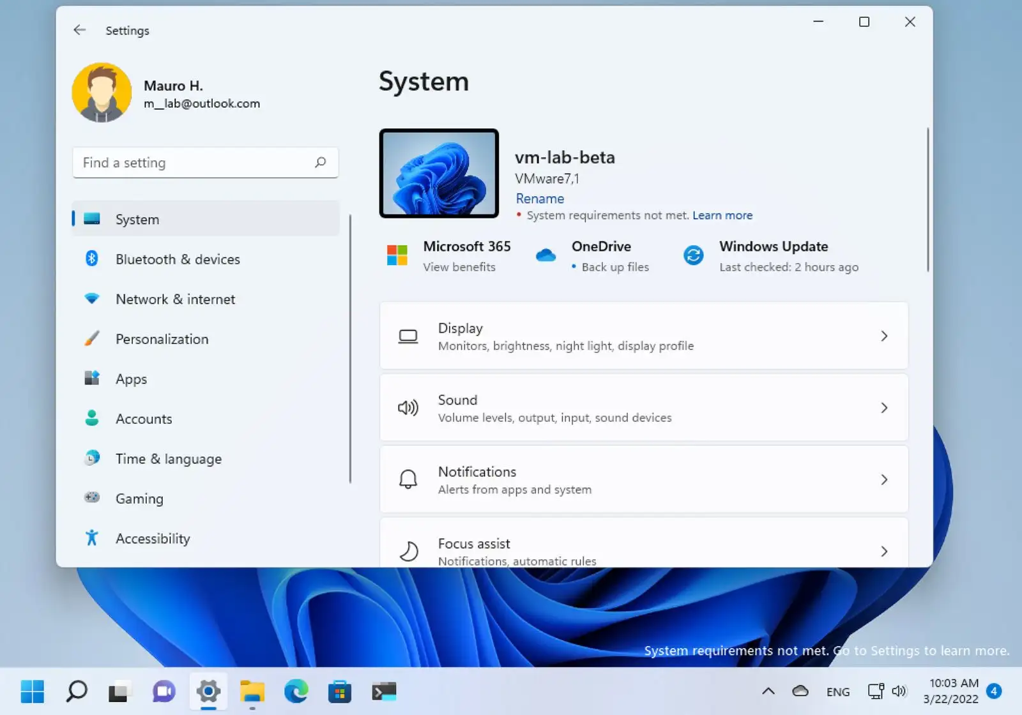Open Microsoft Edge from the taskbar

[296, 691]
